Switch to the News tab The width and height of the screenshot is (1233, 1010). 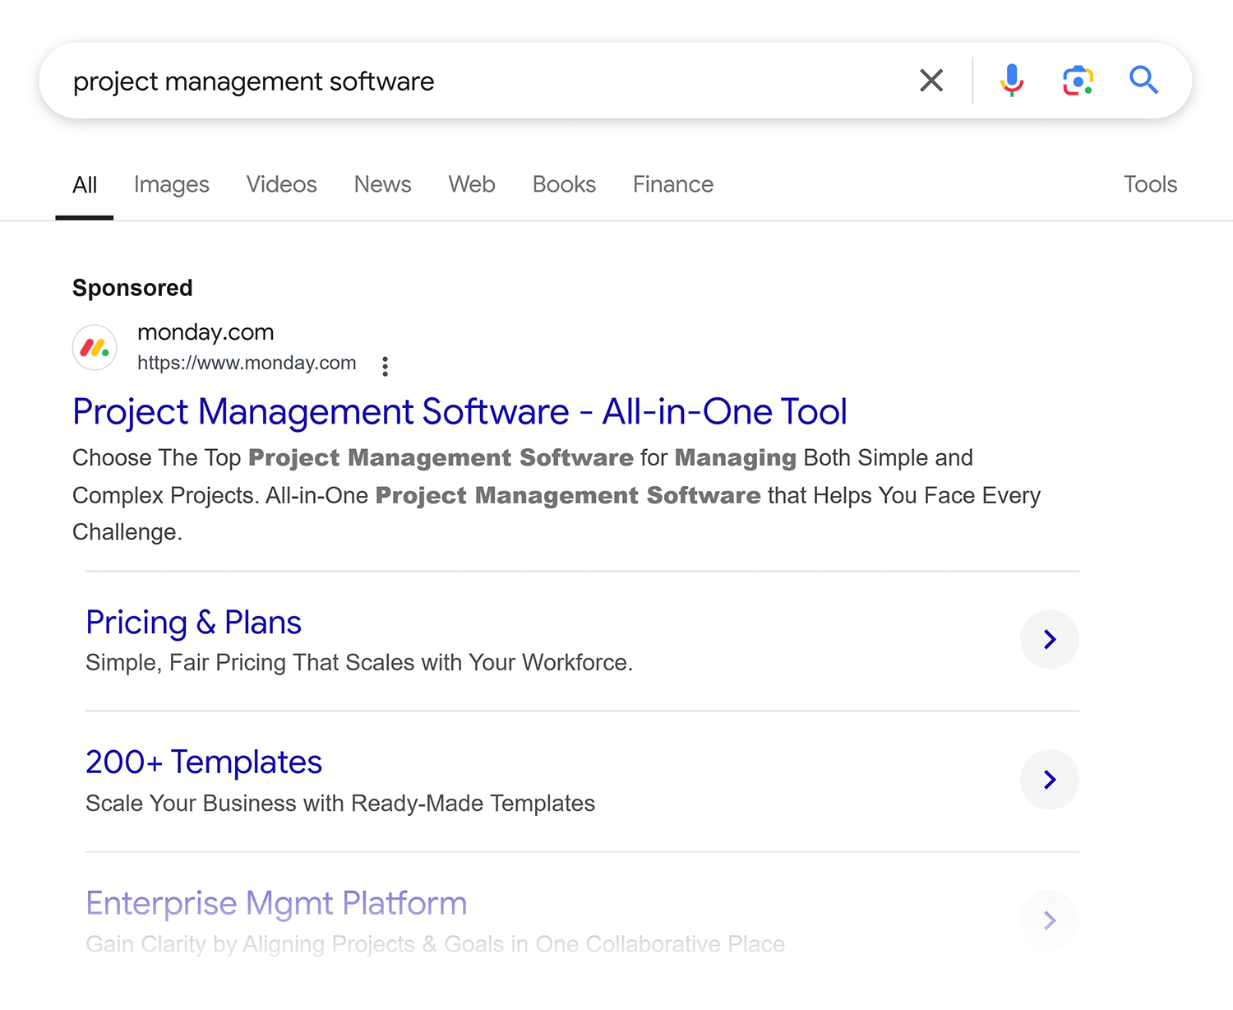coord(383,185)
